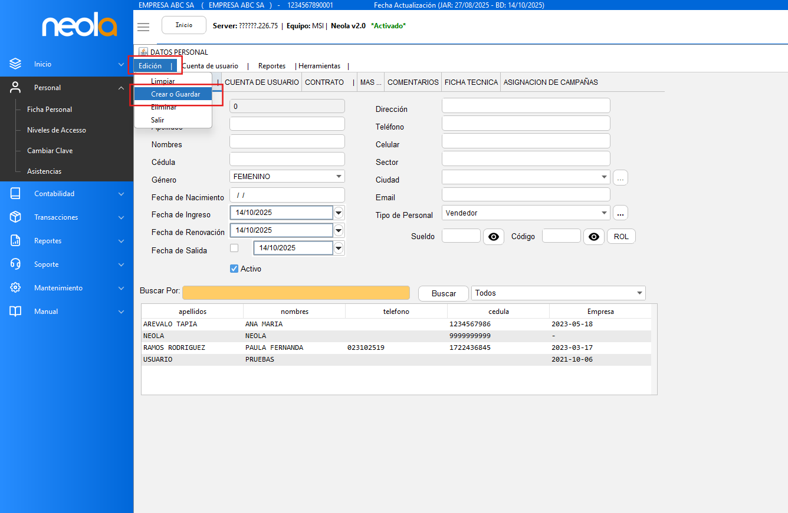Click the ROL button
The width and height of the screenshot is (788, 513).
point(621,237)
